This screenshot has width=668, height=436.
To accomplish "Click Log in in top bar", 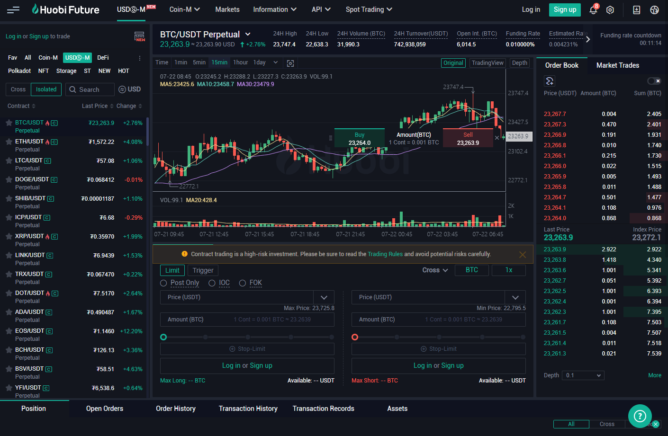I will (531, 9).
